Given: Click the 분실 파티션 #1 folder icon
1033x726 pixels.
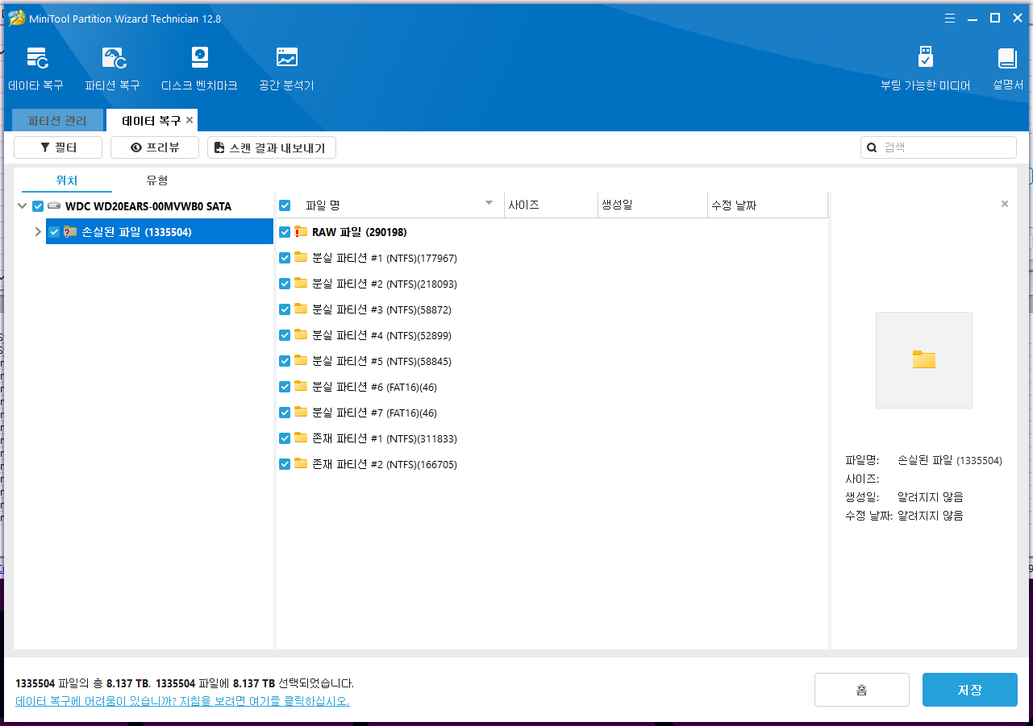Looking at the screenshot, I should (x=301, y=258).
